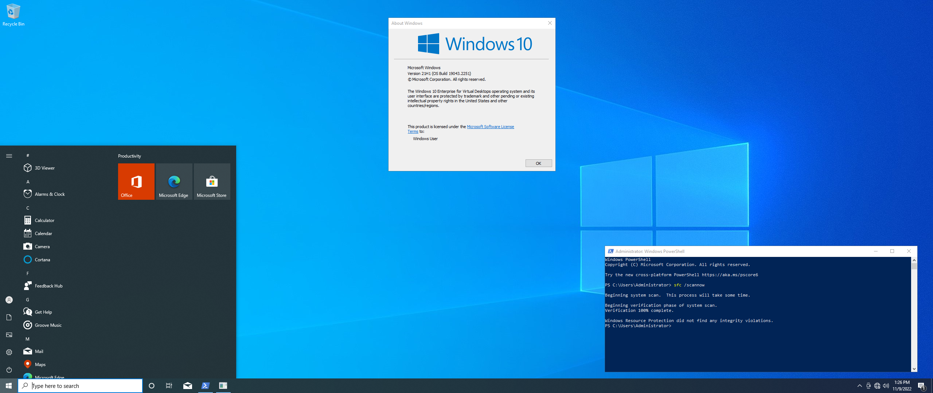Open Microsoft Store tile
The width and height of the screenshot is (933, 393).
[x=212, y=182]
